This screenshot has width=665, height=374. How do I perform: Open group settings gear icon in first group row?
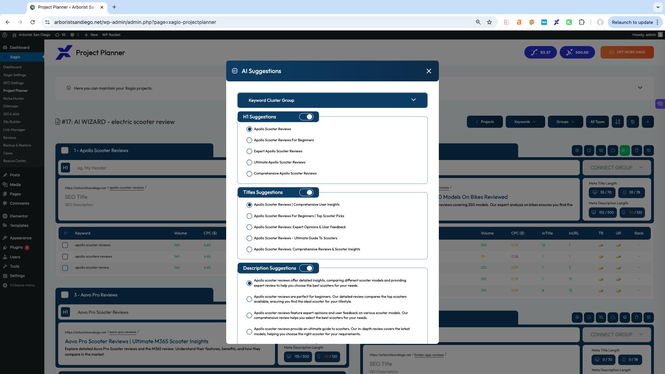577,150
